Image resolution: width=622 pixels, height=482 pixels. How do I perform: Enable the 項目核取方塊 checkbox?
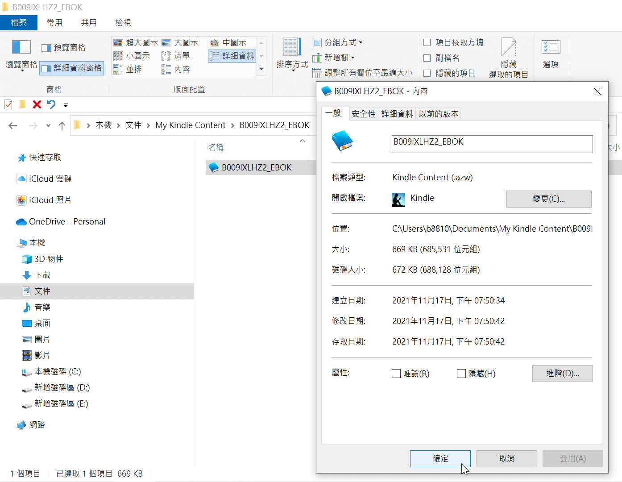(427, 42)
